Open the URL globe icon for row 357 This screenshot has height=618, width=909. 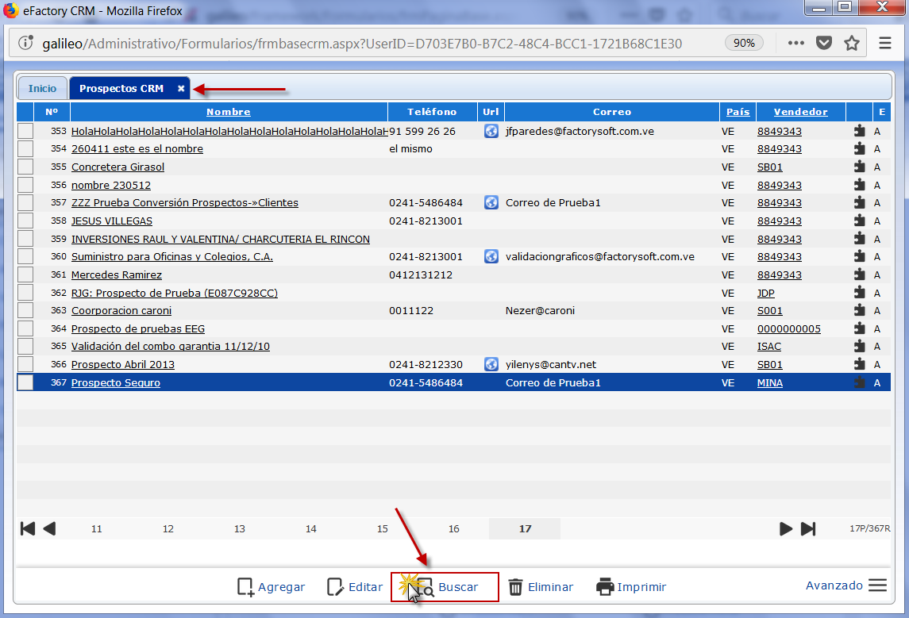click(491, 203)
